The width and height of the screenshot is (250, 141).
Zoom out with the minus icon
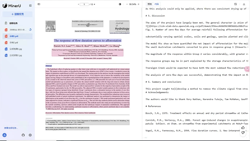tap(127, 4)
